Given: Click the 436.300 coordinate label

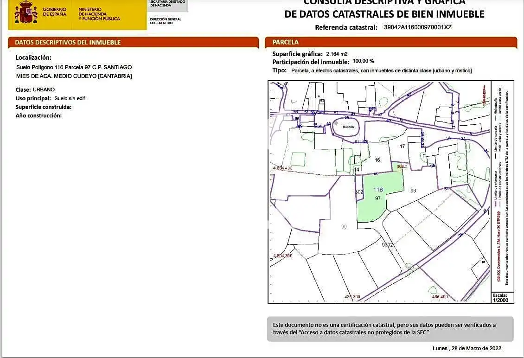Looking at the screenshot, I should [352, 297].
